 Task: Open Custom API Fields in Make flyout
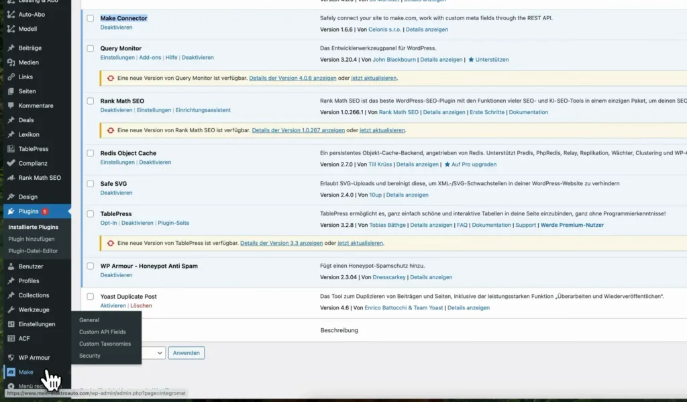point(102,332)
